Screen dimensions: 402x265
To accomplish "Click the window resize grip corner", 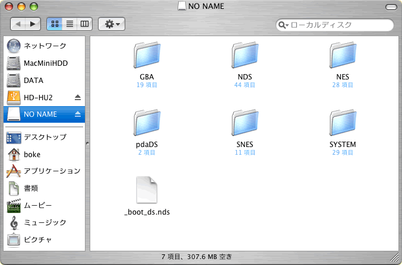I will 394,257.
